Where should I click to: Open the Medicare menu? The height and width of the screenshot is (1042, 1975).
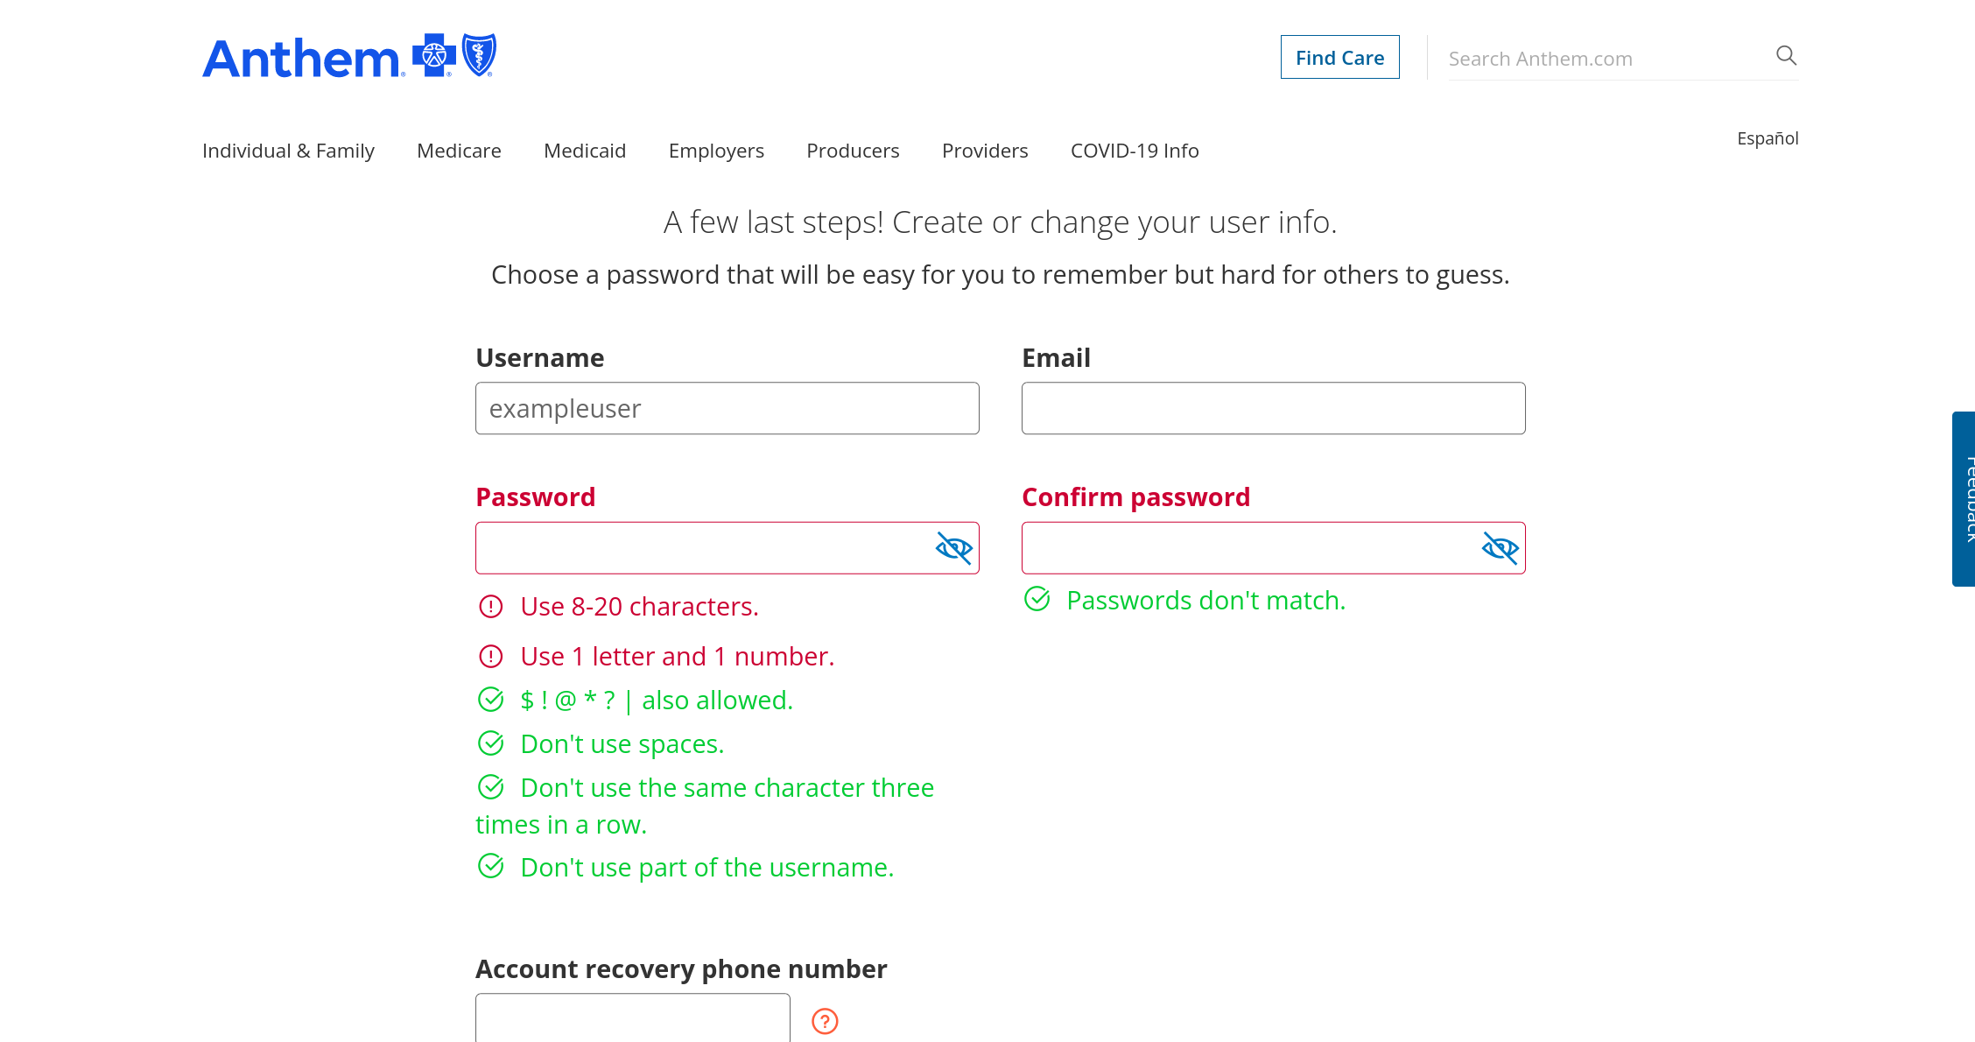tap(459, 151)
